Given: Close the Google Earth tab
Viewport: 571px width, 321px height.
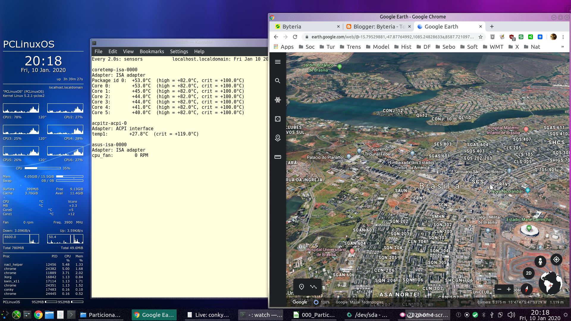Looking at the screenshot, I should tap(480, 26).
